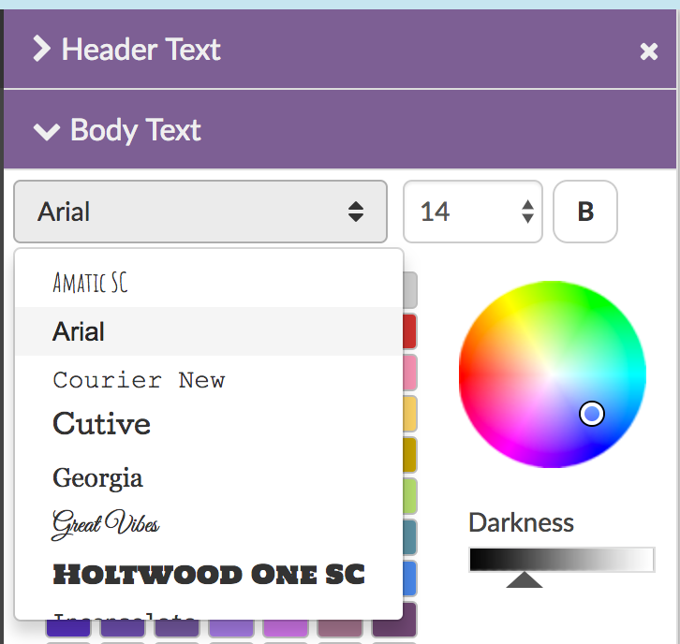Pick the Cutive font option
The width and height of the screenshot is (680, 644).
coord(209,423)
